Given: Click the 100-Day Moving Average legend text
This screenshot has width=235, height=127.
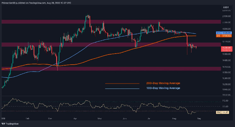Looking at the screenshot, I should (x=163, y=89).
